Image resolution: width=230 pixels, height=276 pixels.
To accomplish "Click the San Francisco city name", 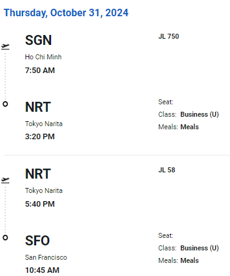I will pyautogui.click(x=46, y=257).
